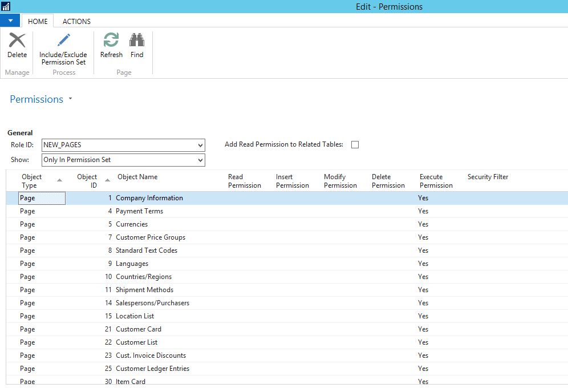Click the Dynamics NAV app icon in title bar

6,6
